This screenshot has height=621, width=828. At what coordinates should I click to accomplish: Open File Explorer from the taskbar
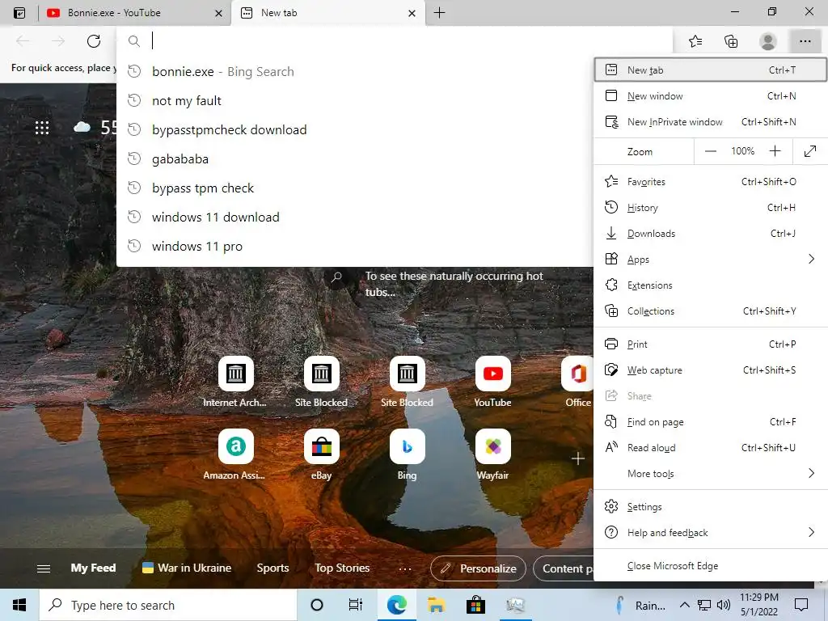click(436, 605)
